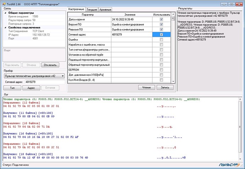245x169 pixels.
Task: Open the Прибор device dropdown
Action: click(x=34, y=76)
